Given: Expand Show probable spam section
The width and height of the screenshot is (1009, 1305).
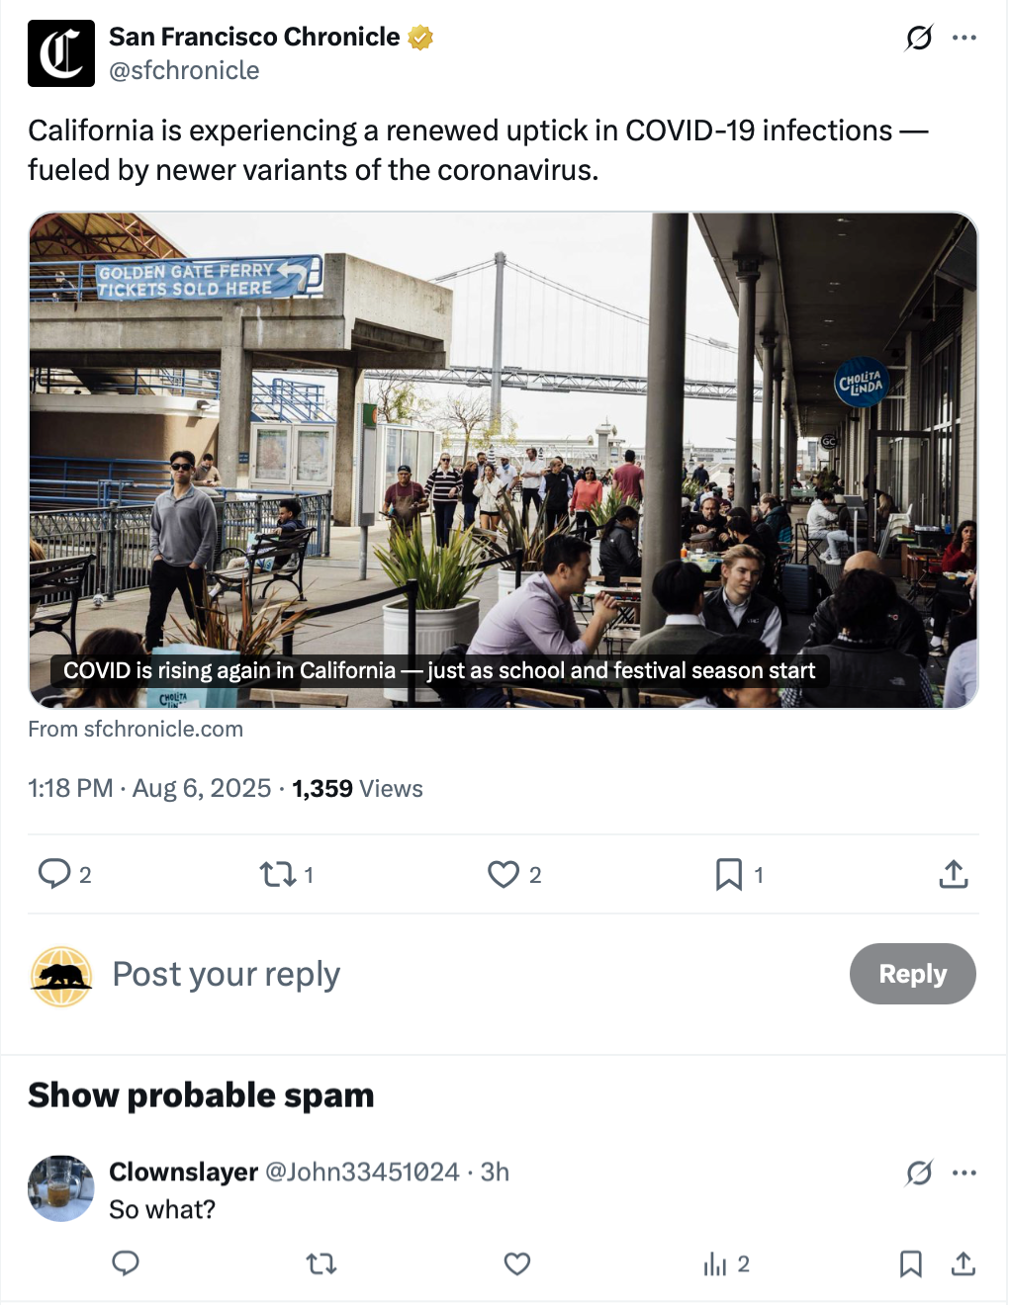Looking at the screenshot, I should point(201,1095).
